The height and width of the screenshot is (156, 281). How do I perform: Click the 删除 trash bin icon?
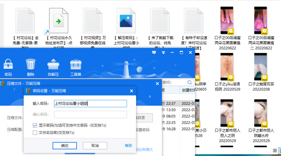pos(31,65)
